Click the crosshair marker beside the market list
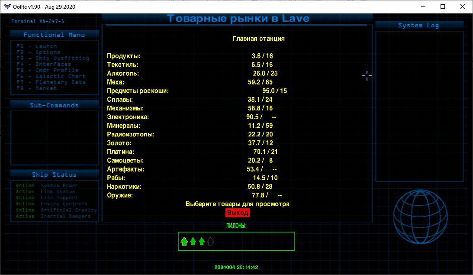Image resolution: width=473 pixels, height=275 pixels. (x=367, y=76)
